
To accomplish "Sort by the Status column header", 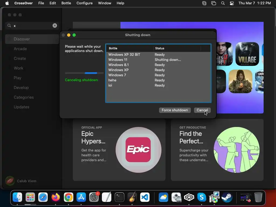I will click(177, 48).
